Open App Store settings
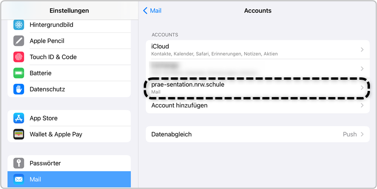Image resolution: width=377 pixels, height=189 pixels. pos(69,118)
